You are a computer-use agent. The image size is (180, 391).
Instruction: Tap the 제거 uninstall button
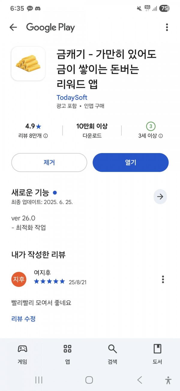point(49,162)
